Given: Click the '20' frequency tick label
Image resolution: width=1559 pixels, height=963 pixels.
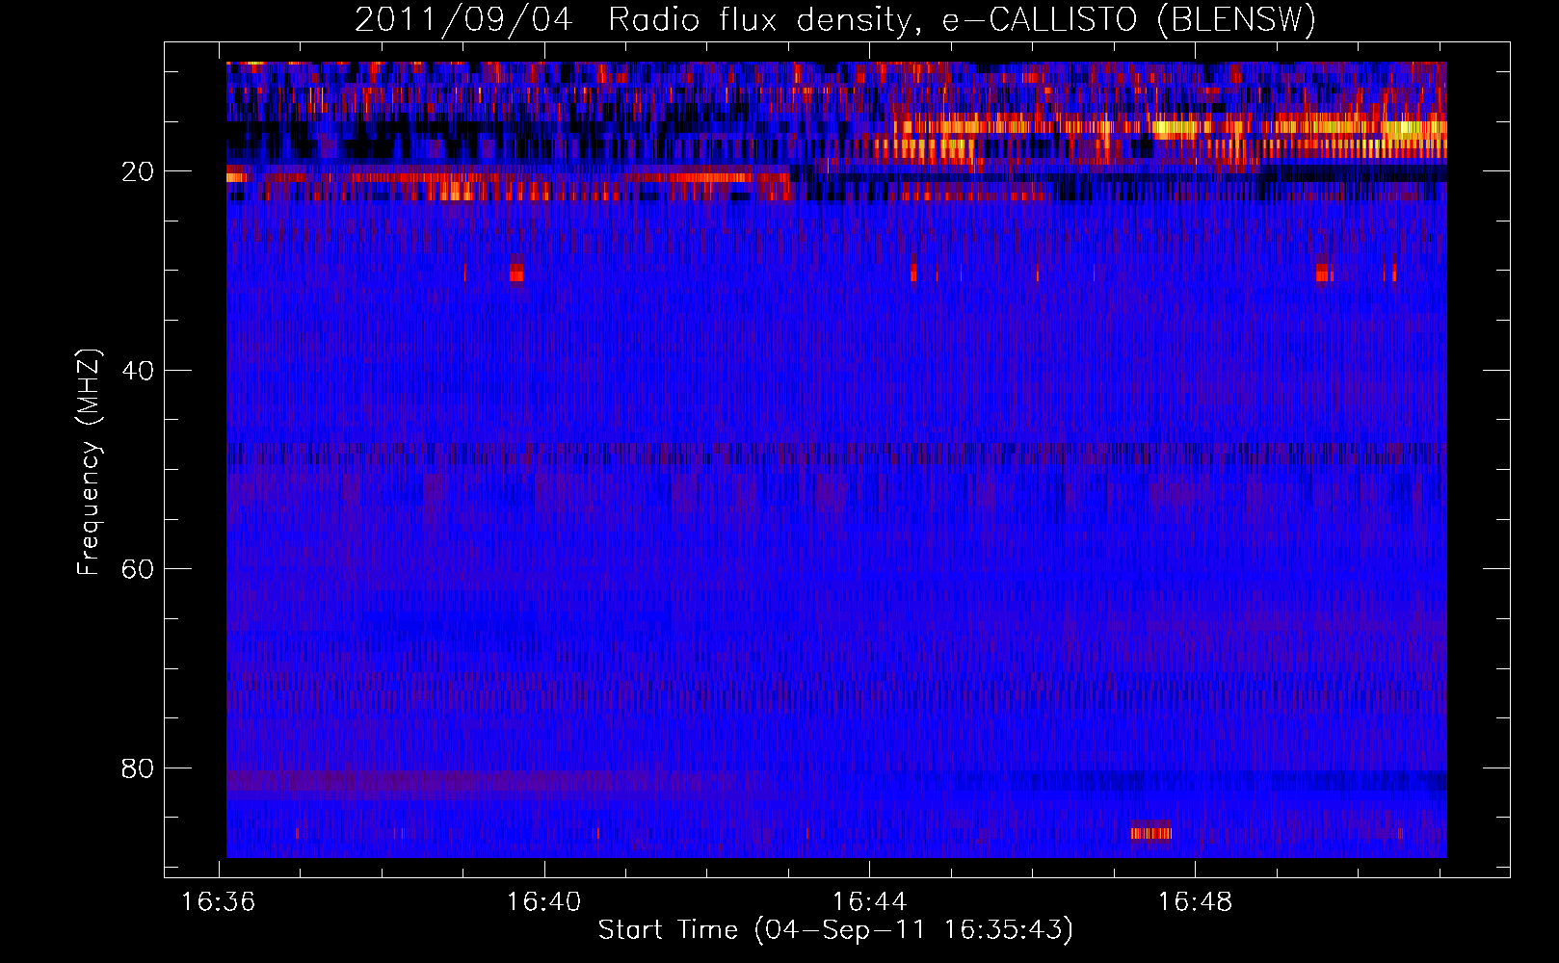Looking at the screenshot, I should (x=138, y=172).
